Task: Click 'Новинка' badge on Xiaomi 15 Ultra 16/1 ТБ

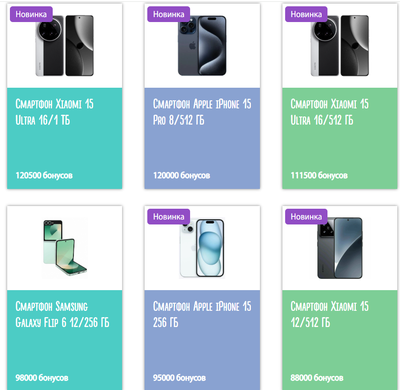Action: point(31,14)
